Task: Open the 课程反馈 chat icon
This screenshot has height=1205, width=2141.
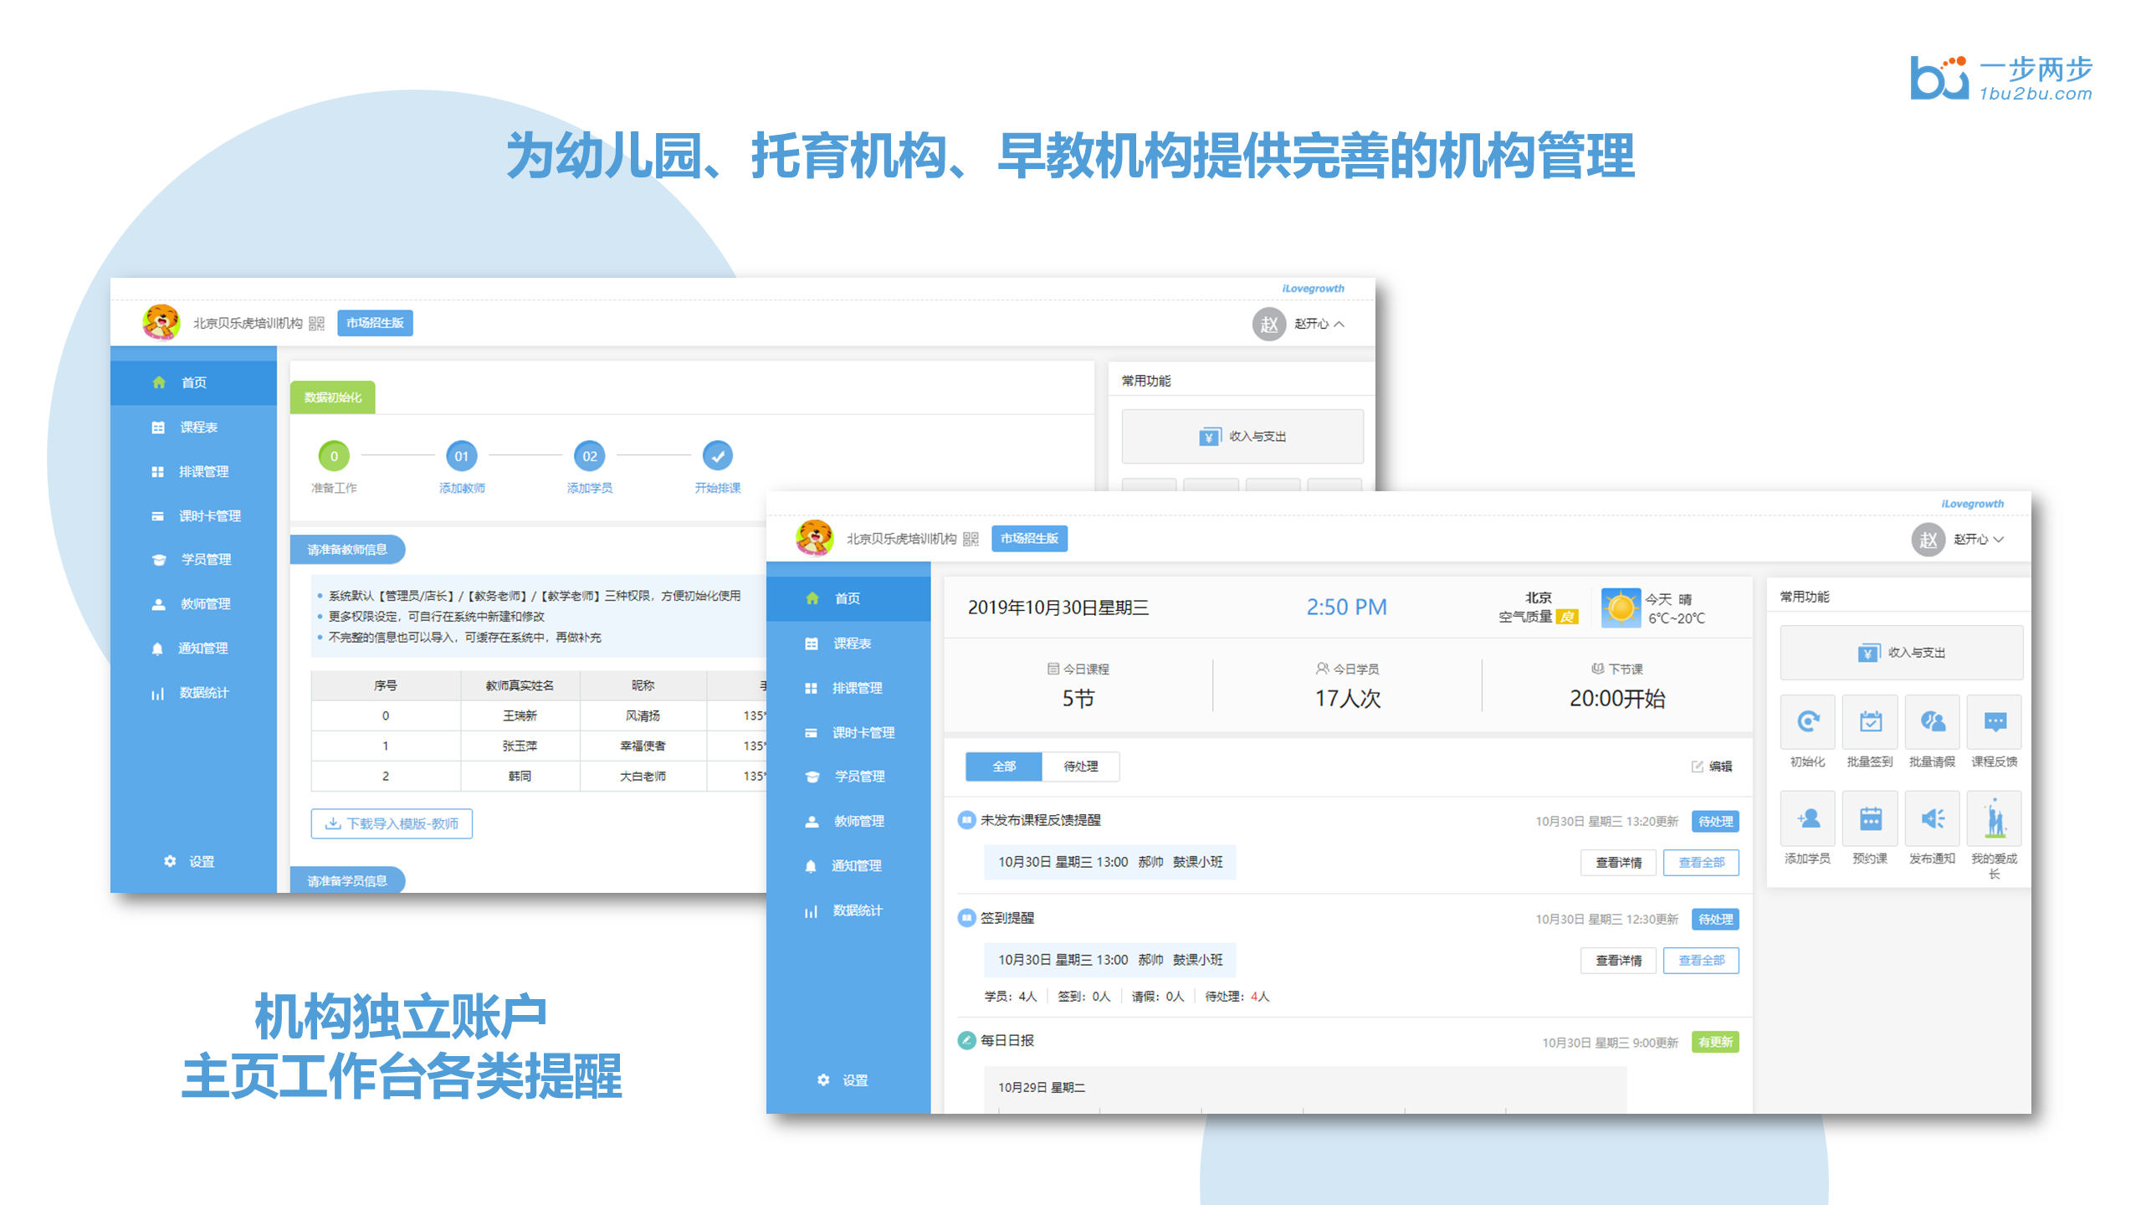Action: click(x=1995, y=721)
